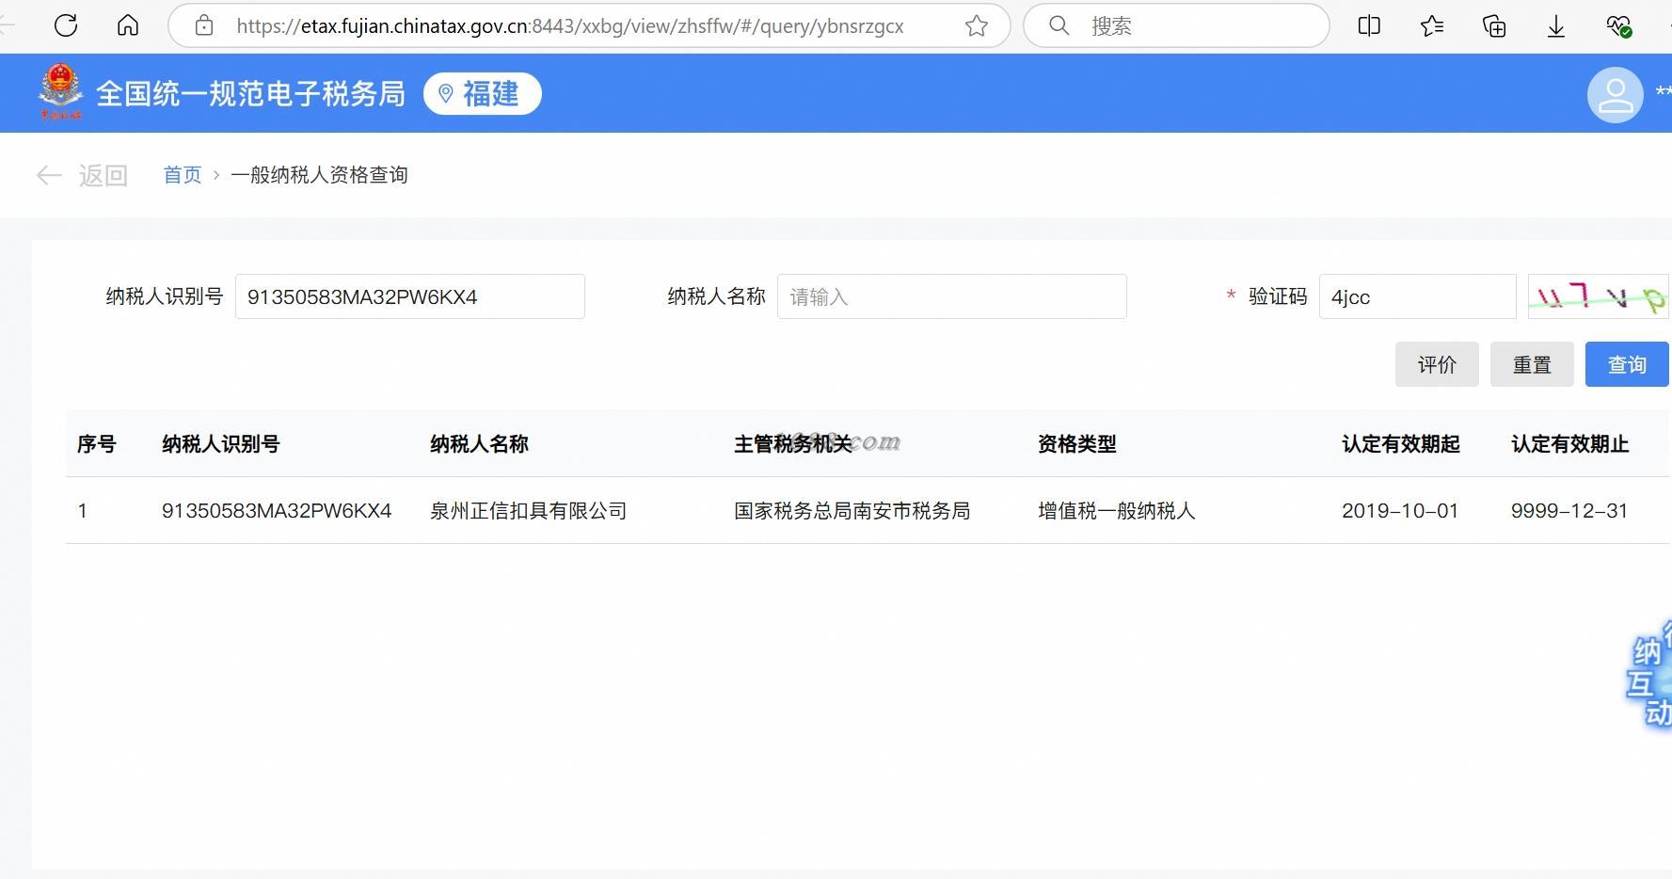
Task: Go to browser home page icon
Action: tap(128, 25)
